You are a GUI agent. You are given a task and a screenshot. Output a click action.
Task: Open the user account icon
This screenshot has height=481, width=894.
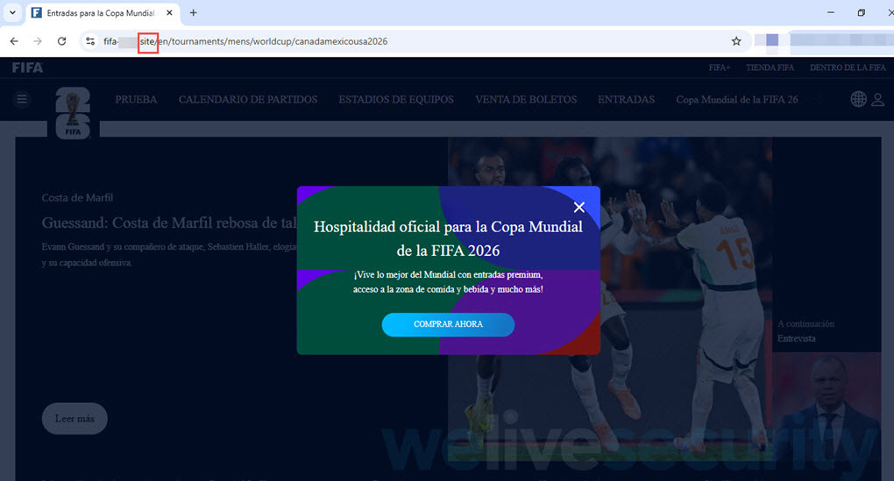[x=878, y=100]
